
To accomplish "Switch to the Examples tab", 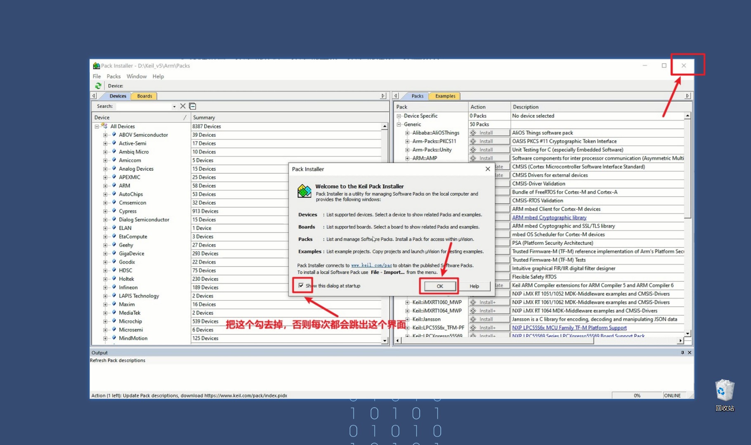I will click(x=445, y=96).
